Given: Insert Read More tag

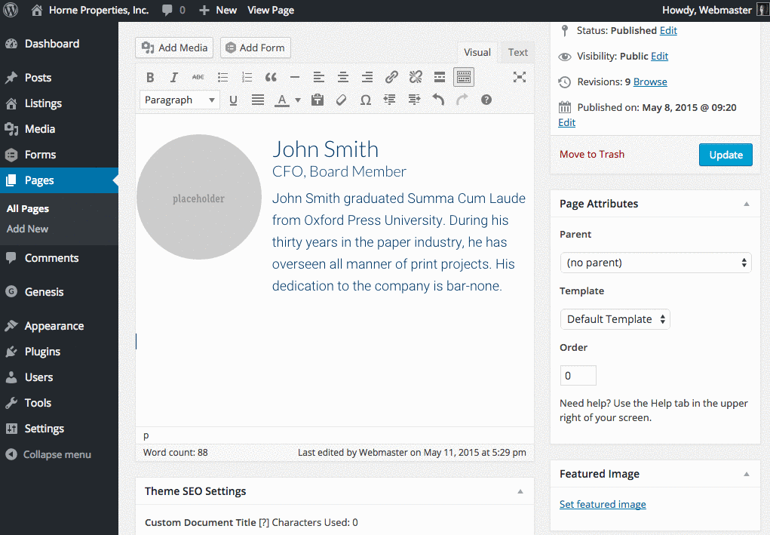Looking at the screenshot, I should 440,77.
